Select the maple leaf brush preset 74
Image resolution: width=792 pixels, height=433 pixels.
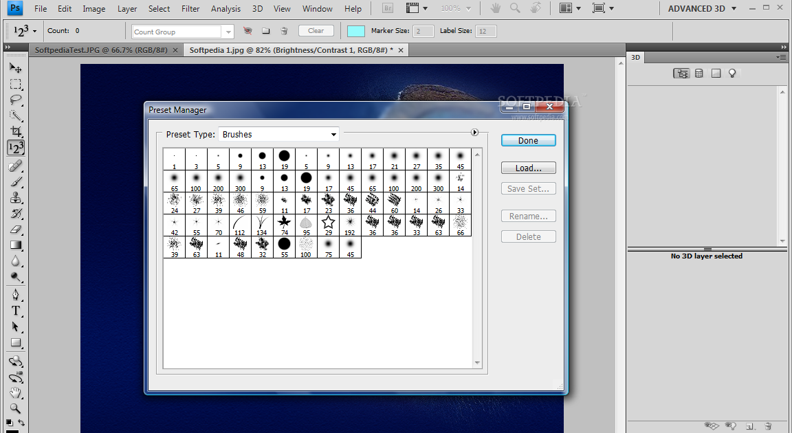pos(285,225)
